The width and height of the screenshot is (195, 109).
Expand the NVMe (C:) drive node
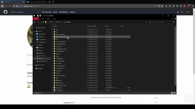(x=35, y=53)
